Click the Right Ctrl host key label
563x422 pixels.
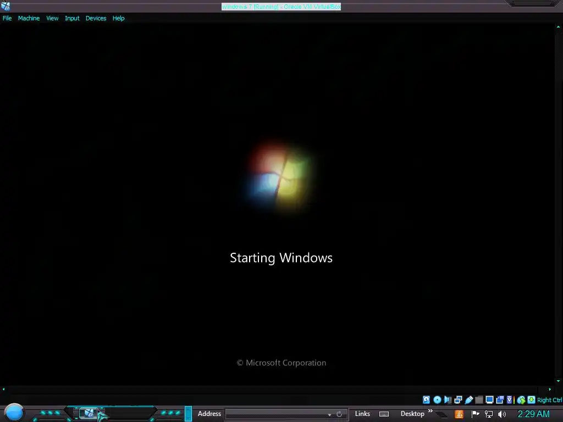pyautogui.click(x=550, y=400)
